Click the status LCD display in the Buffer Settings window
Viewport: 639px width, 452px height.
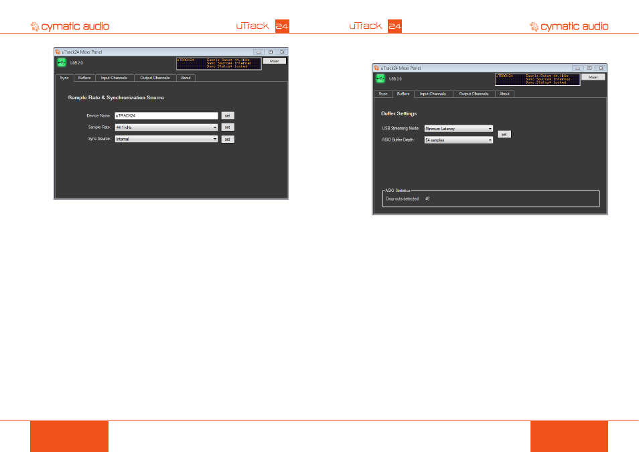[538, 80]
